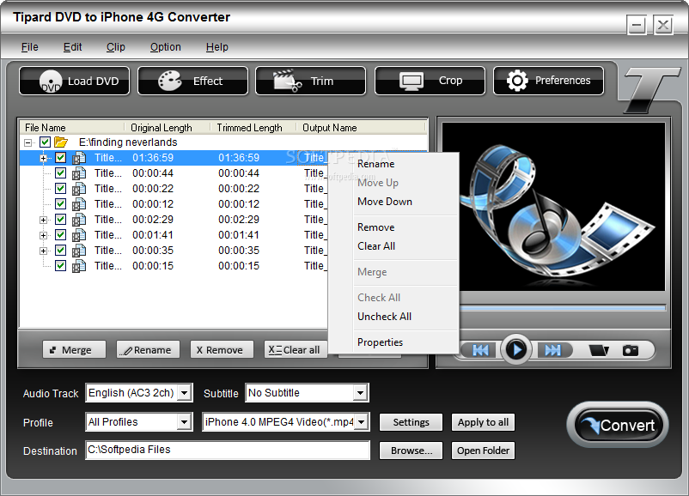689x496 pixels.
Task: Click the Destination path field
Action: (x=228, y=450)
